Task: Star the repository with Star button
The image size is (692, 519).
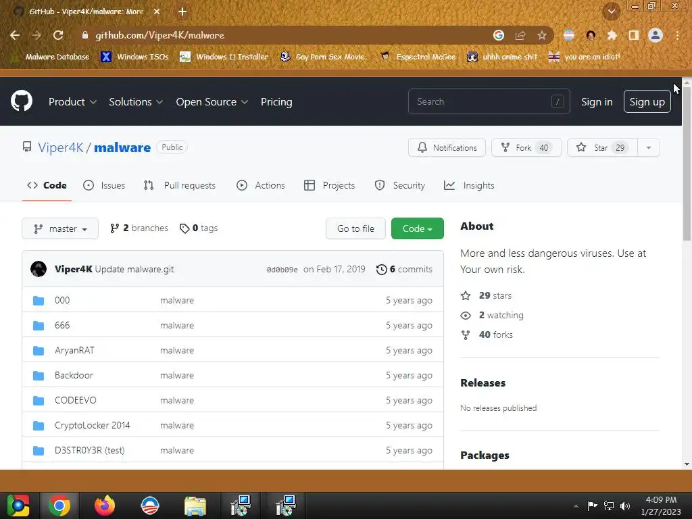Action: pyautogui.click(x=602, y=147)
